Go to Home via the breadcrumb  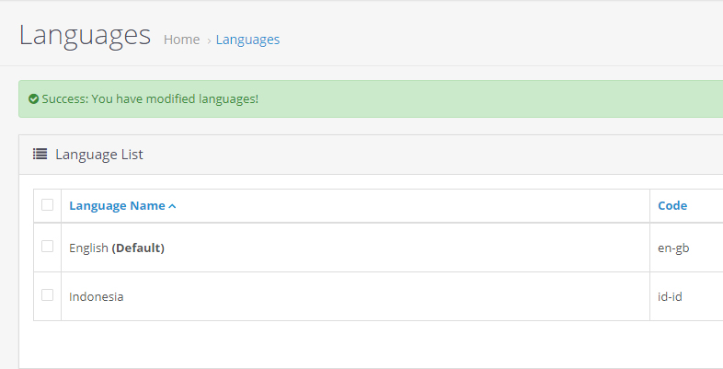[x=181, y=40]
